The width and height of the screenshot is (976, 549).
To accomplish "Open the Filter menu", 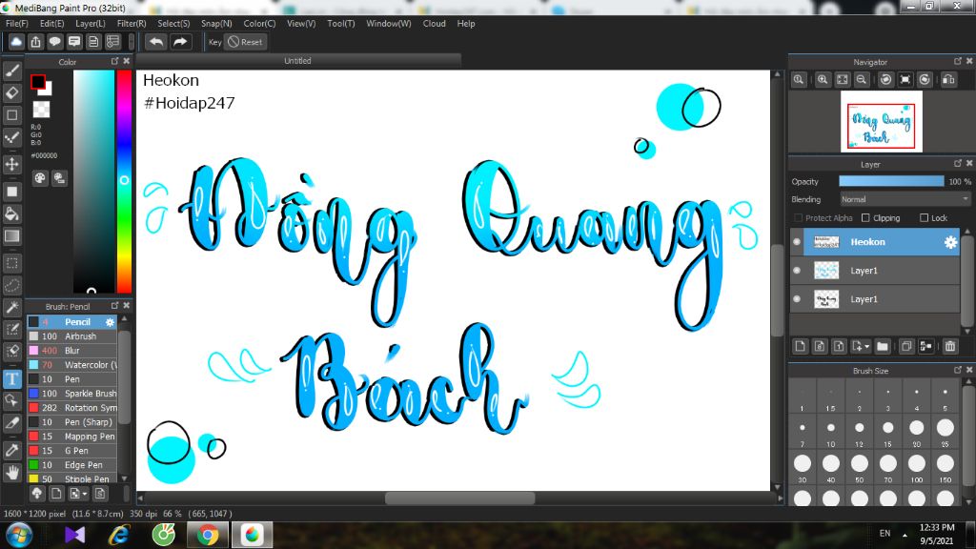I will 132,24.
